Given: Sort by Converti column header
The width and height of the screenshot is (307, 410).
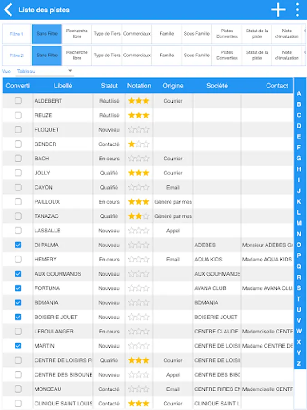Looking at the screenshot, I should (x=17, y=86).
